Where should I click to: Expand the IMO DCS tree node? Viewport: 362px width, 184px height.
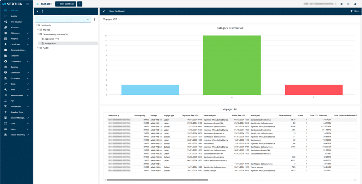[x=38, y=30]
